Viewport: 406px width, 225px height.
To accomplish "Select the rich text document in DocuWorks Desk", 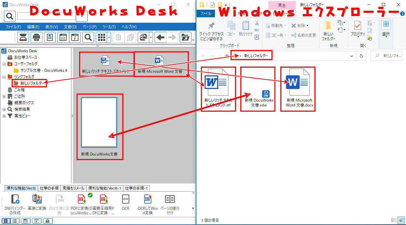I will (105, 64).
